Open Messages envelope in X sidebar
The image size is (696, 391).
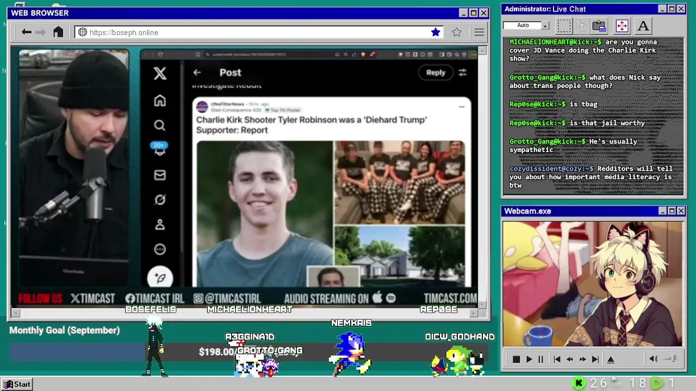coord(159,175)
